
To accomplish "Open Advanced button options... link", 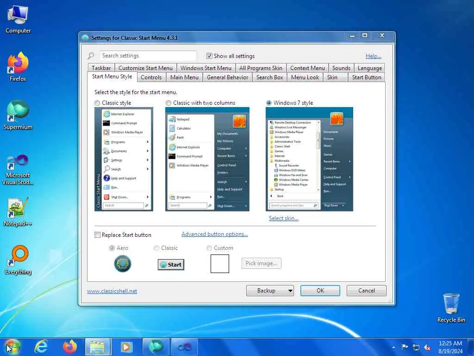I will point(215,234).
